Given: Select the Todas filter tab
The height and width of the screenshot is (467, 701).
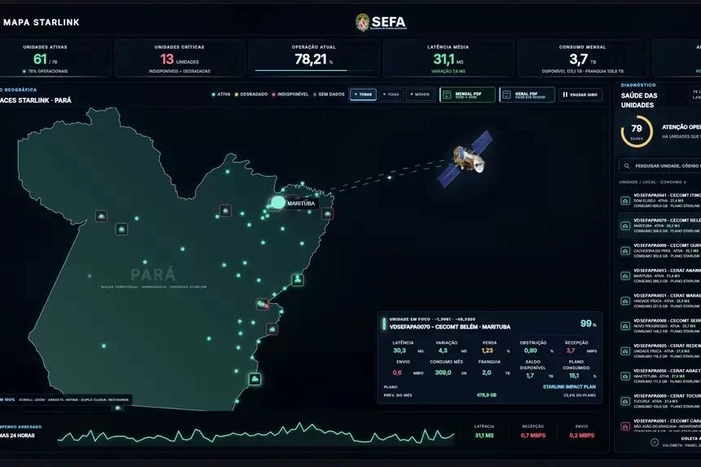Looking at the screenshot, I should coord(363,95).
